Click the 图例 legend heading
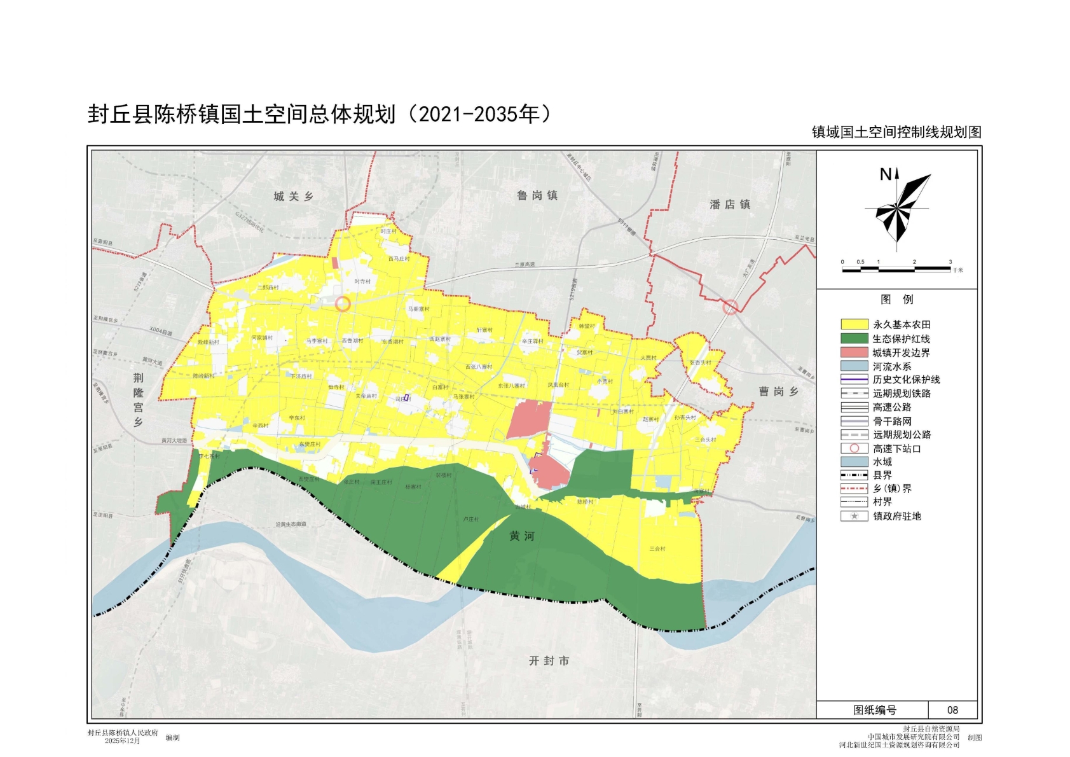Screen dimensions: 1070x757 pyautogui.click(x=896, y=299)
